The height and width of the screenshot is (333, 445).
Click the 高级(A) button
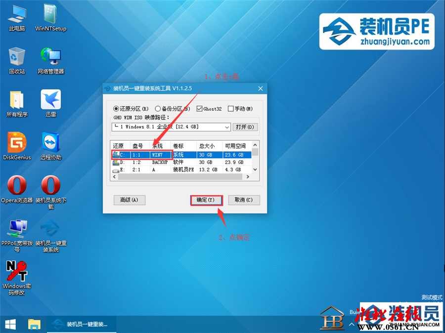tap(130, 200)
